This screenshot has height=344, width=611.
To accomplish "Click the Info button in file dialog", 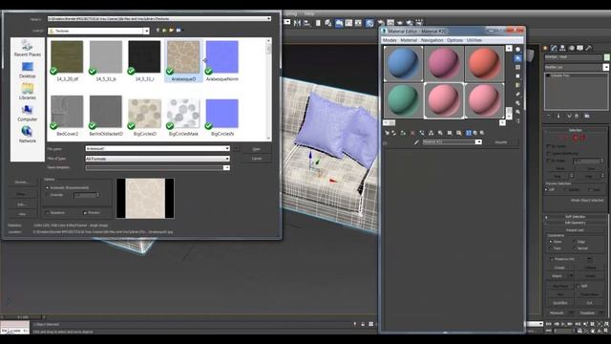I will click(x=22, y=204).
